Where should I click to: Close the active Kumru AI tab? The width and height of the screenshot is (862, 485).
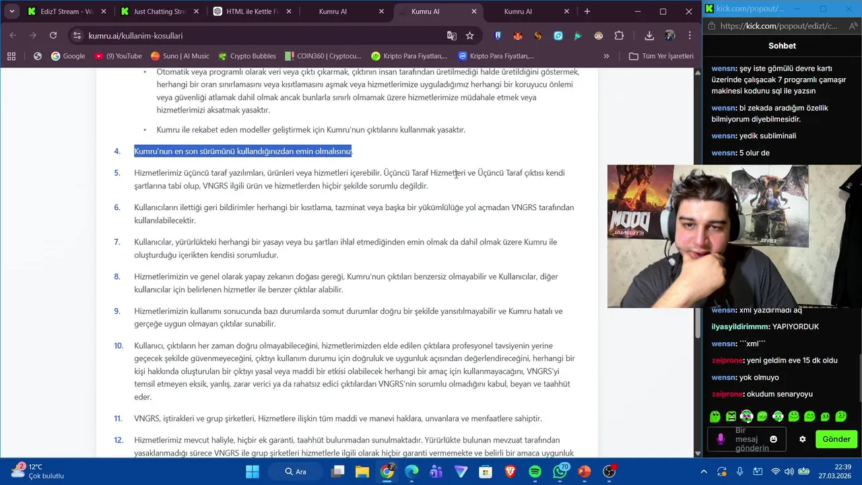[473, 11]
